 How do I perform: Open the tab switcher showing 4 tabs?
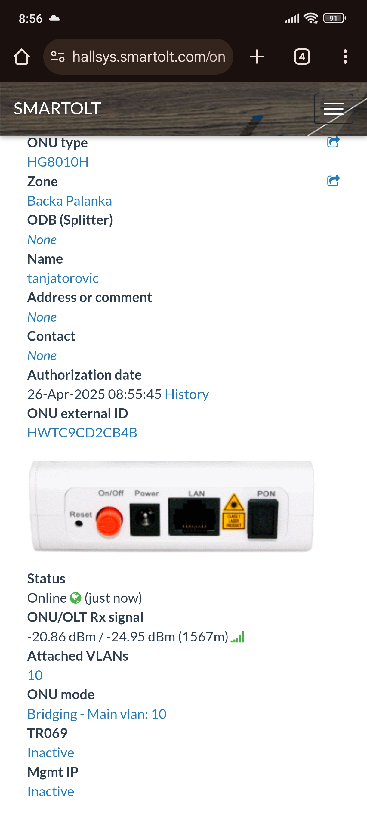pos(302,57)
